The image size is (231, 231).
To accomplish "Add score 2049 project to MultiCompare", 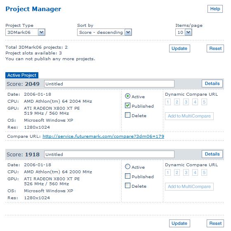I will tap(189, 116).
